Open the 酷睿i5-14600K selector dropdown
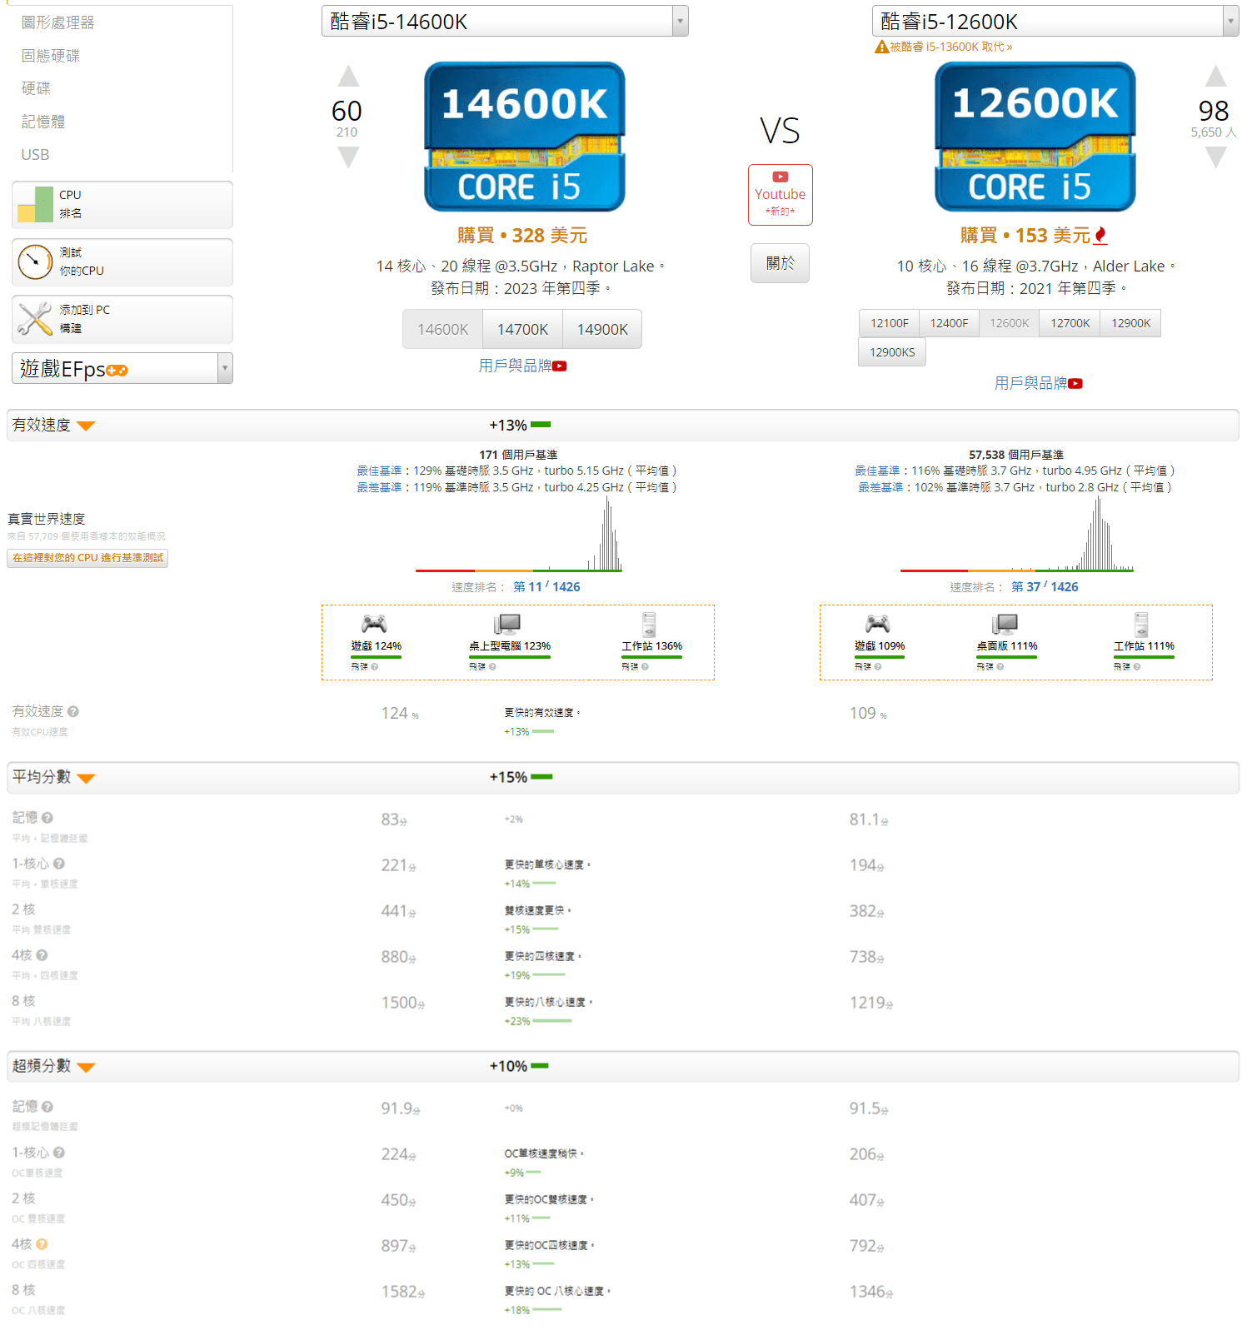The image size is (1242, 1335). coord(505,21)
